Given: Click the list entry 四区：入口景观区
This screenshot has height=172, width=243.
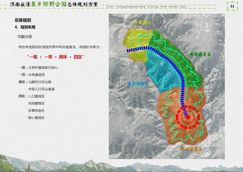Looking at the screenshot, I should point(32,96).
